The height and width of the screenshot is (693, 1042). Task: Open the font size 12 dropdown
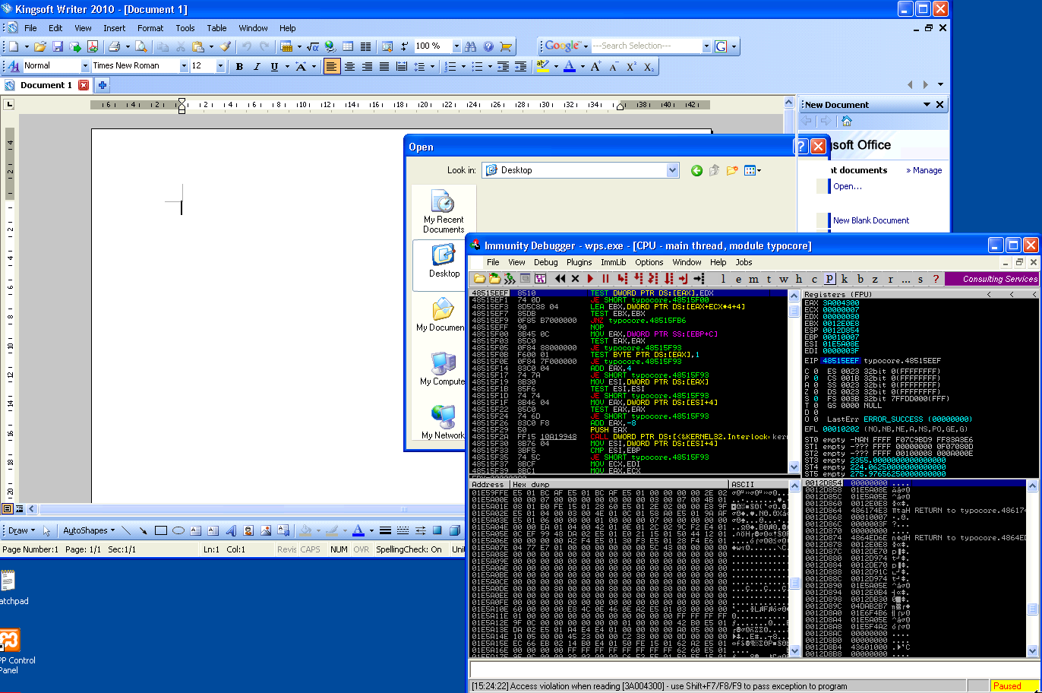point(220,66)
